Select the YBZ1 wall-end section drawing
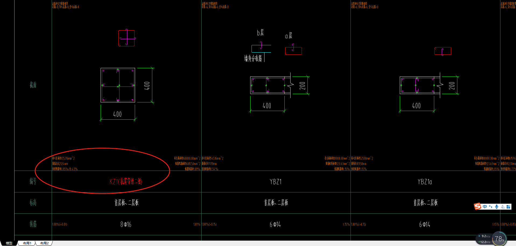The height and width of the screenshot is (246, 516). 270,85
